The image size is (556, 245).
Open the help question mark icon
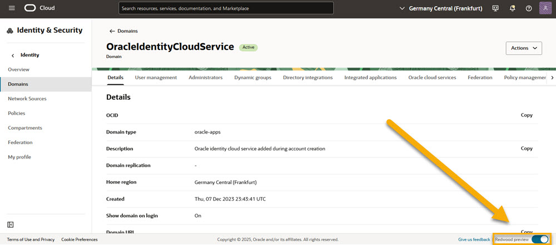pos(529,8)
